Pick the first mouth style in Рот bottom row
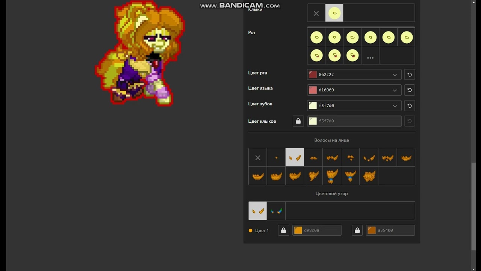481x271 pixels. tap(316, 55)
